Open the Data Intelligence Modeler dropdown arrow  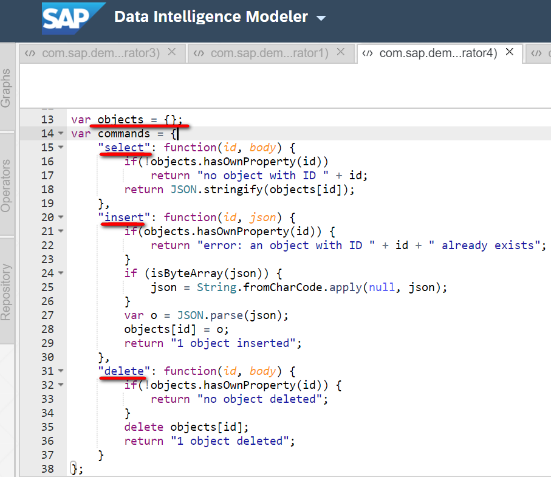click(321, 18)
